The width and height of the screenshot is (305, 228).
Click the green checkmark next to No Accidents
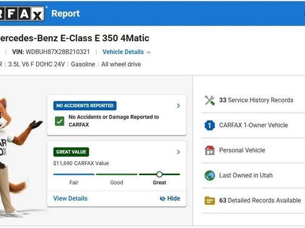59,121
